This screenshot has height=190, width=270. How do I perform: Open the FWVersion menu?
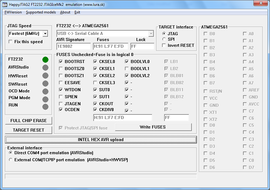pos(13,12)
